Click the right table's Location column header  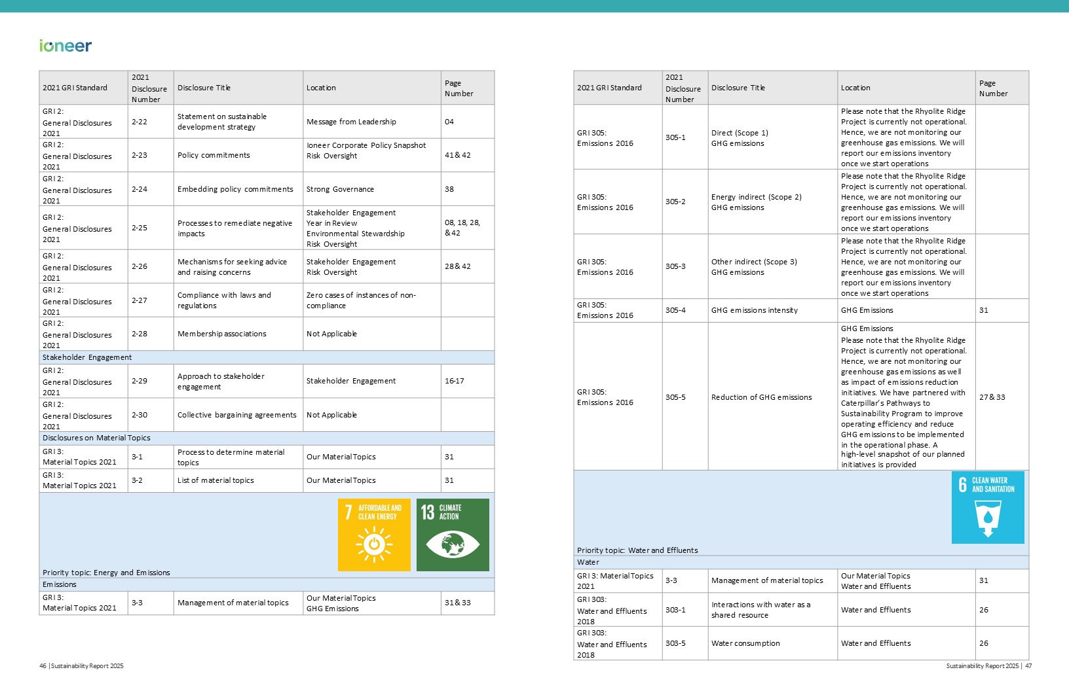pos(855,88)
